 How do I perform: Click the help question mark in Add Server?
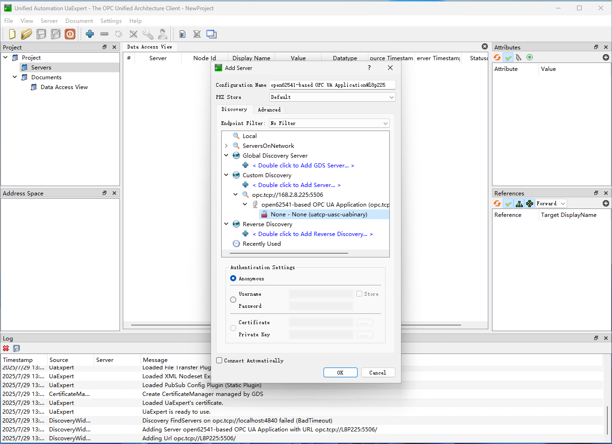(x=369, y=68)
